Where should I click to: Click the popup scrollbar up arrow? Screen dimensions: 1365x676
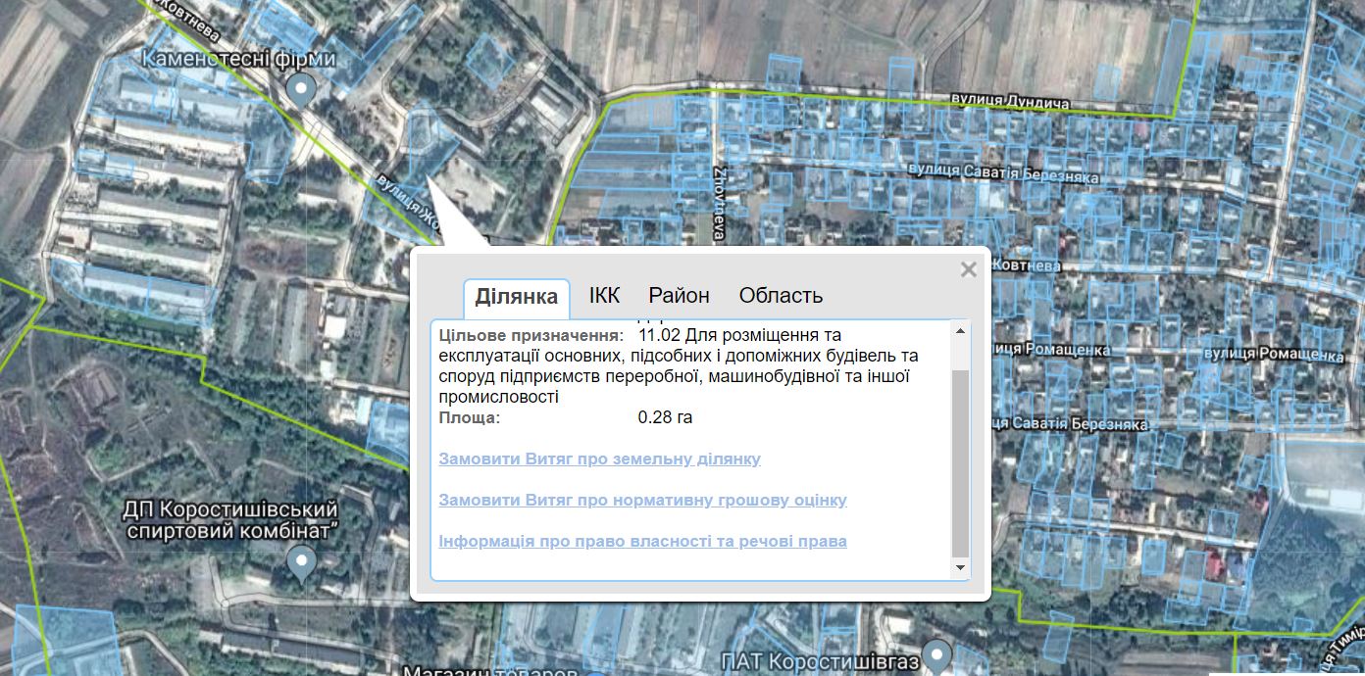click(960, 330)
